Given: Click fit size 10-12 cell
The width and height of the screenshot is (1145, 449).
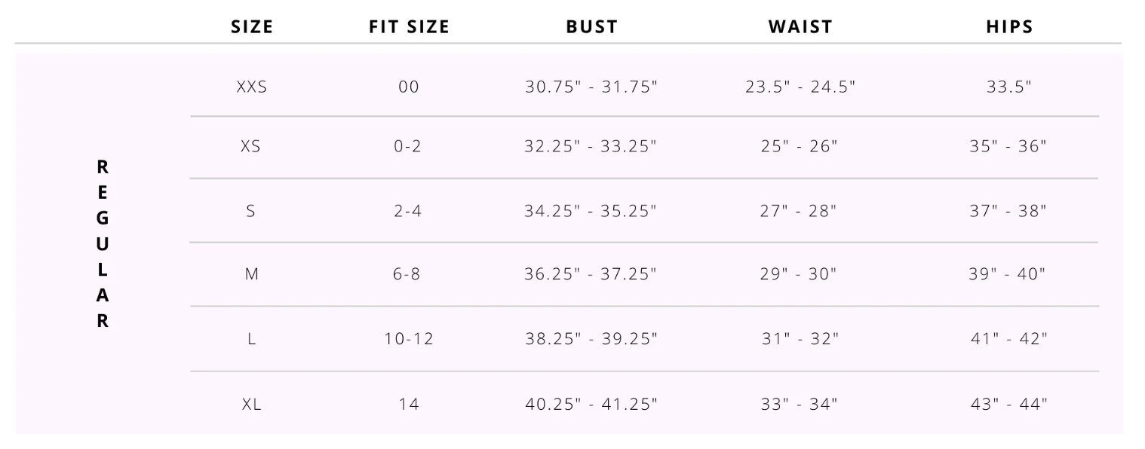Looking at the screenshot, I should point(409,339).
